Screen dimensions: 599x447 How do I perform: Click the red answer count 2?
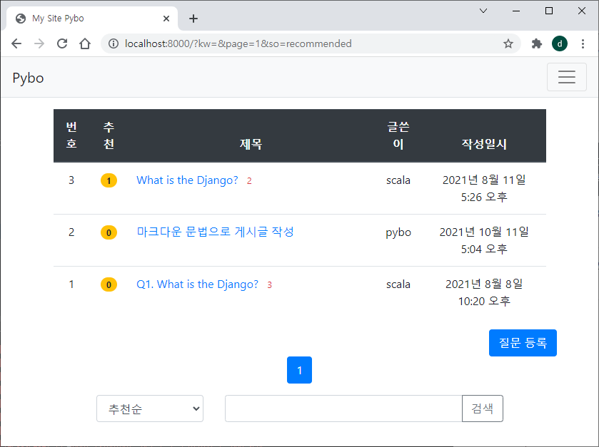[249, 181]
